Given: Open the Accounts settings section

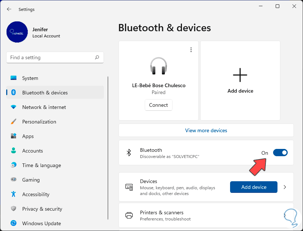Looking at the screenshot, I should pyautogui.click(x=32, y=151).
